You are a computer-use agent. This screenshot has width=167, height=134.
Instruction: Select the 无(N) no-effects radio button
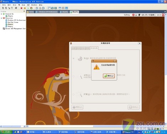[74, 59]
